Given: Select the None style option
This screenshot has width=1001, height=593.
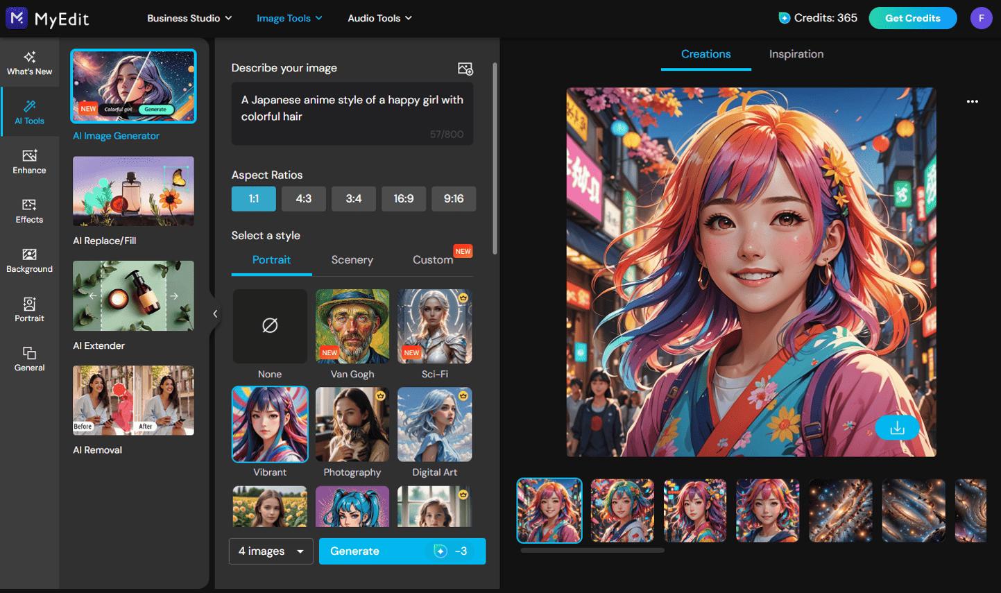Looking at the screenshot, I should click(x=270, y=326).
